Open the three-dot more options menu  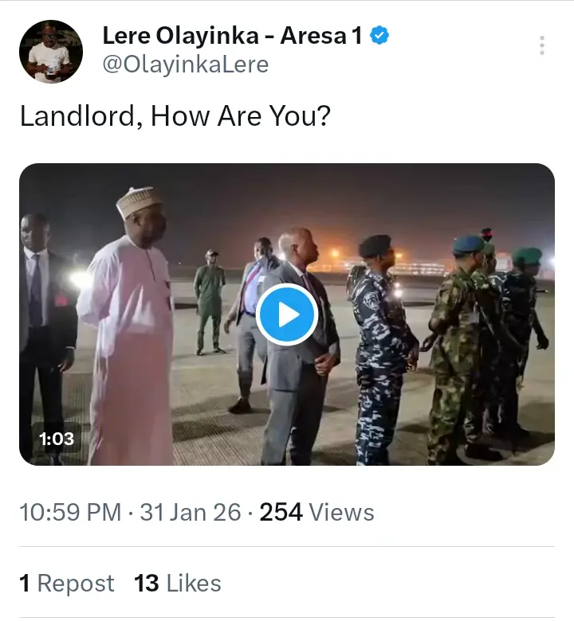[x=542, y=45]
